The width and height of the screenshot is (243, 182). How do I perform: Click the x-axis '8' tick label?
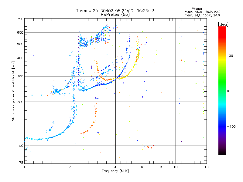click(161, 167)
